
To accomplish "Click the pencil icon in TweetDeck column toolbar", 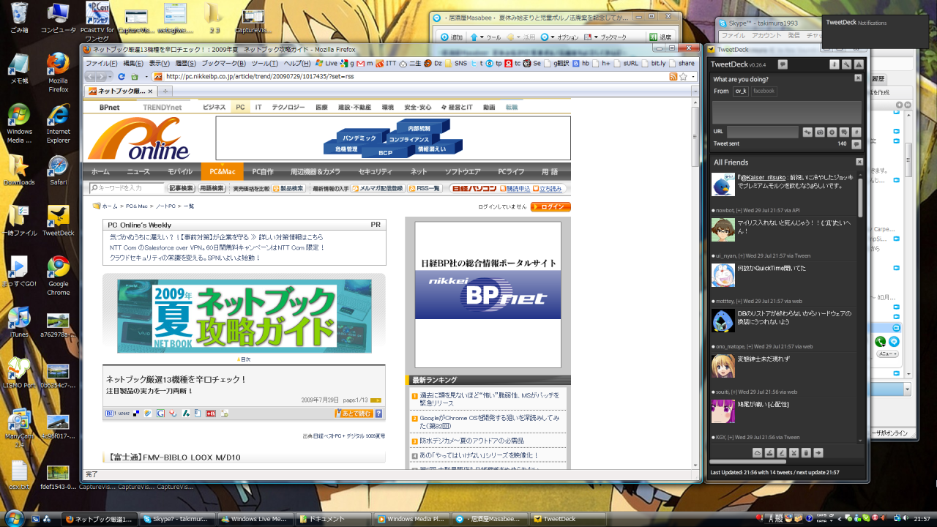I will pyautogui.click(x=782, y=452).
